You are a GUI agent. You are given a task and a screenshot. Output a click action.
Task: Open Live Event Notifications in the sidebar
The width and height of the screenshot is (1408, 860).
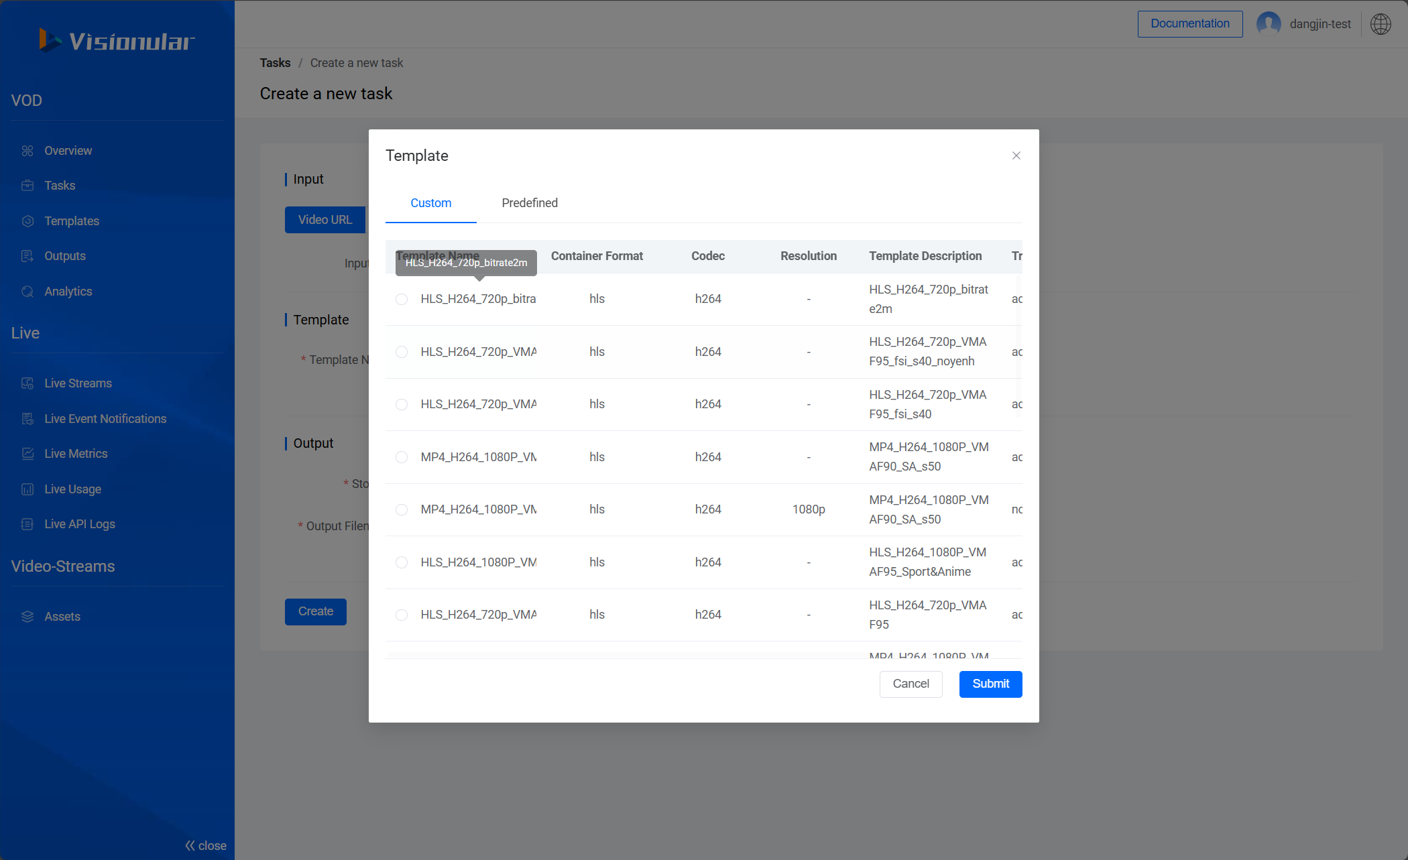[105, 419]
